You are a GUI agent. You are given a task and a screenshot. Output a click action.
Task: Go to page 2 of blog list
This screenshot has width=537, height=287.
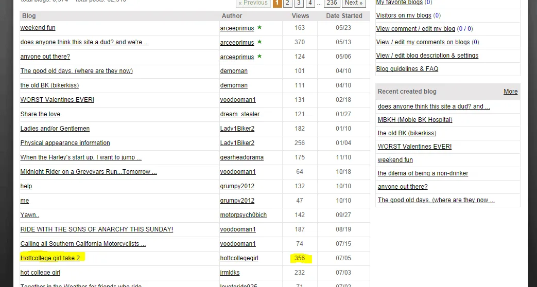(288, 3)
